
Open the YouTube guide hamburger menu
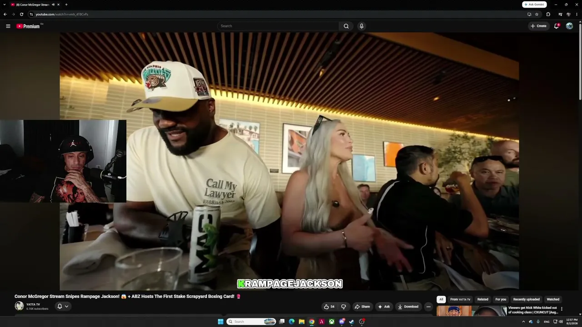click(x=8, y=26)
